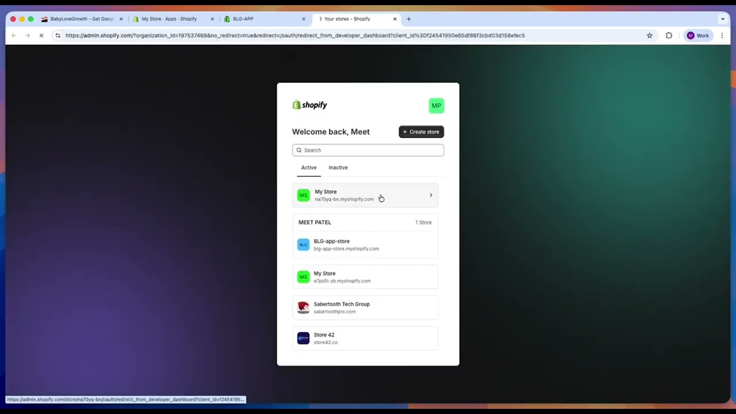736x414 pixels.
Task: Open the Chrome three-dot menu
Action: [x=722, y=36]
